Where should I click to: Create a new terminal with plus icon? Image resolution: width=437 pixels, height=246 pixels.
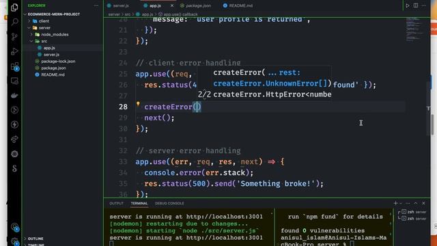[395, 204]
